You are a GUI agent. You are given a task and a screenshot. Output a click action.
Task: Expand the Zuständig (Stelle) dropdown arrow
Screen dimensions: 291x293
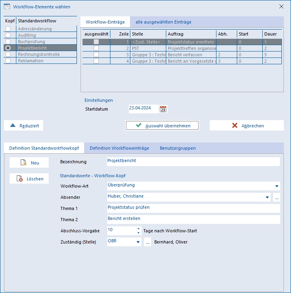tap(138, 242)
